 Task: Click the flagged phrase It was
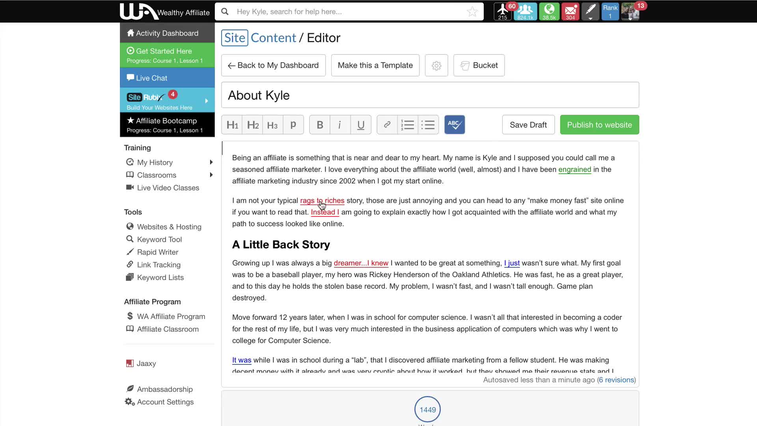[x=242, y=360]
